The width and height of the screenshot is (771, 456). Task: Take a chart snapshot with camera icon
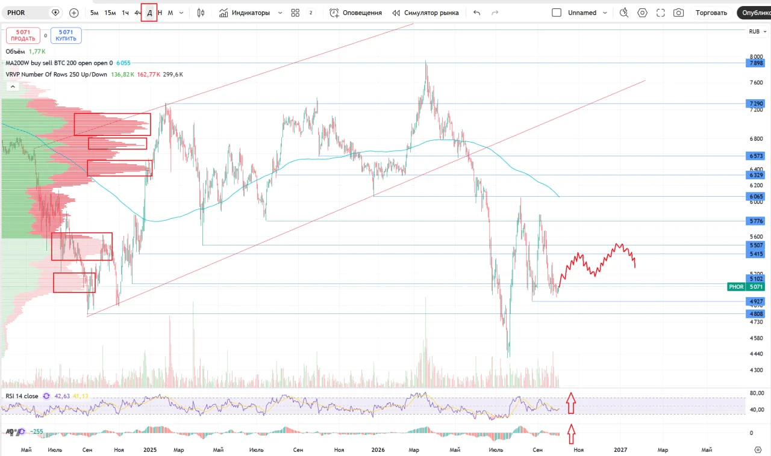pos(678,13)
